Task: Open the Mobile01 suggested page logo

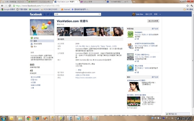Action: 130,34
